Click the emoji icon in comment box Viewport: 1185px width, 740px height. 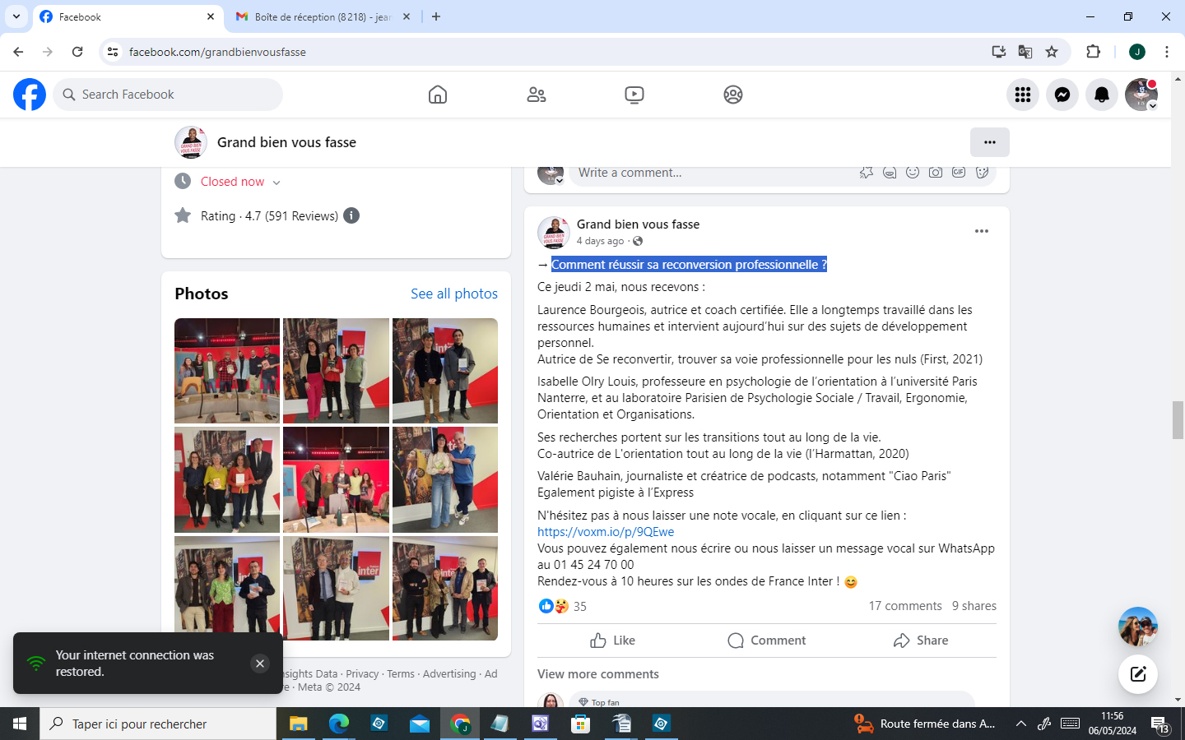coord(913,173)
